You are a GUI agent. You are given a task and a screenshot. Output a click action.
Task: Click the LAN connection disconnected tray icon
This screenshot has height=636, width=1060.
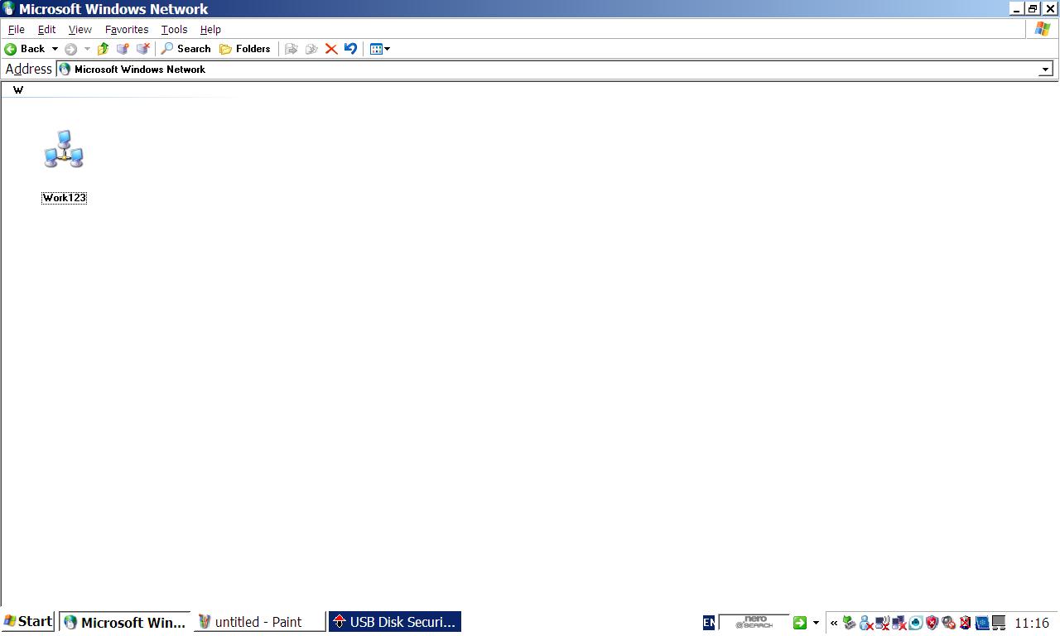[x=899, y=623]
